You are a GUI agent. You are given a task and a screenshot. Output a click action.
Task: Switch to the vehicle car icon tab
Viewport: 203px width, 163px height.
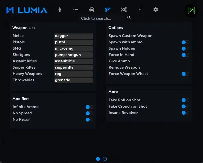click(x=92, y=10)
